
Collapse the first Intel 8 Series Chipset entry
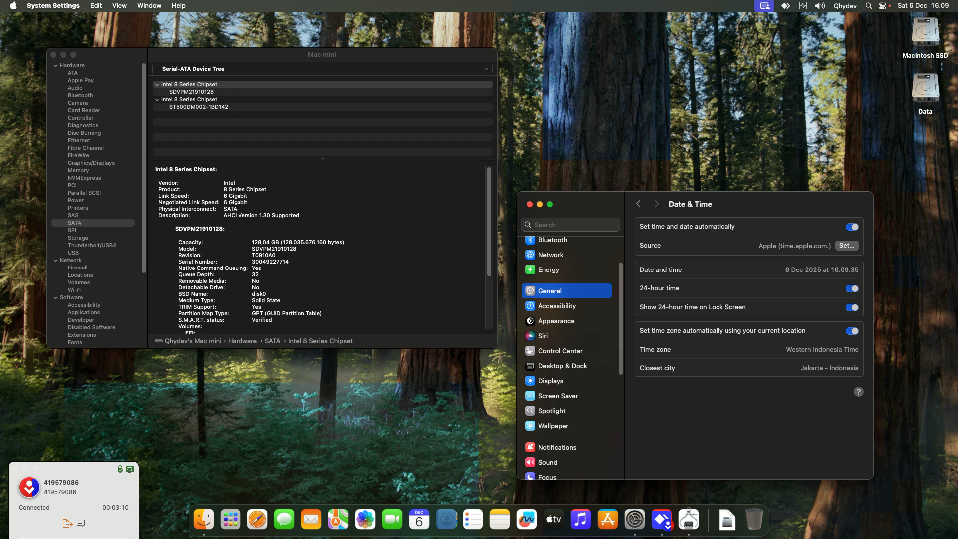(158, 84)
